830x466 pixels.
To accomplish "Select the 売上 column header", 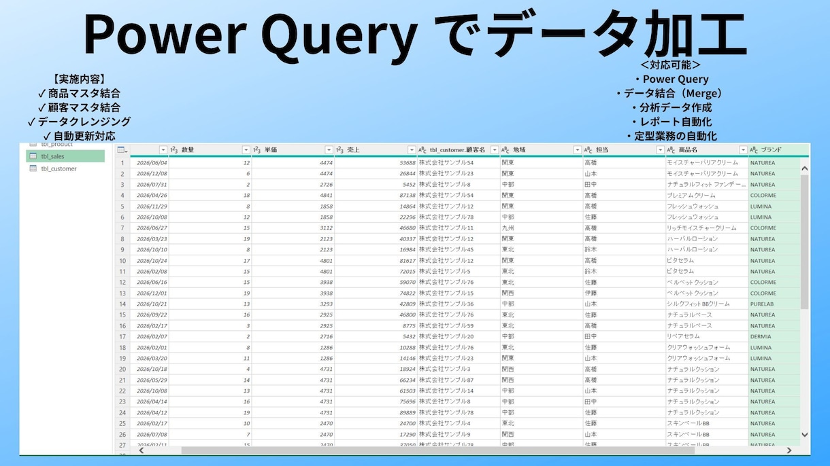I will click(x=376, y=149).
